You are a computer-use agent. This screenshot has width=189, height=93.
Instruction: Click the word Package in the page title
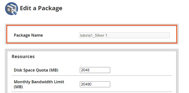[50, 8]
